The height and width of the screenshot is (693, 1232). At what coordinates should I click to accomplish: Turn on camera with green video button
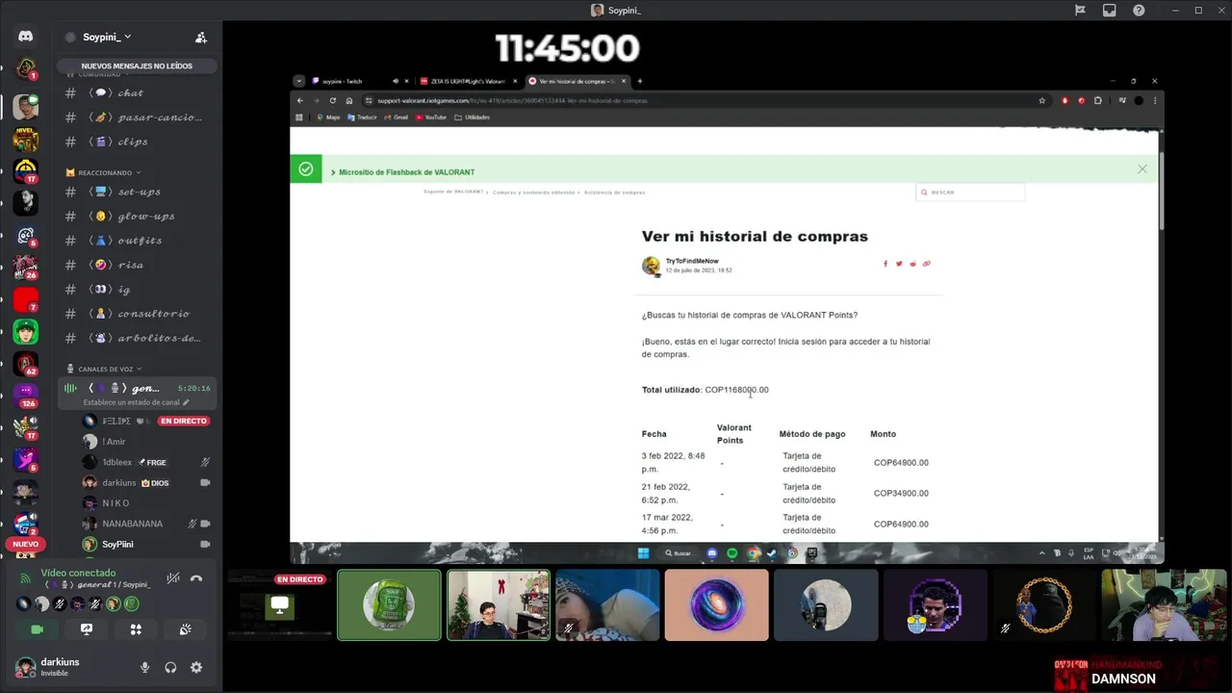(x=38, y=629)
